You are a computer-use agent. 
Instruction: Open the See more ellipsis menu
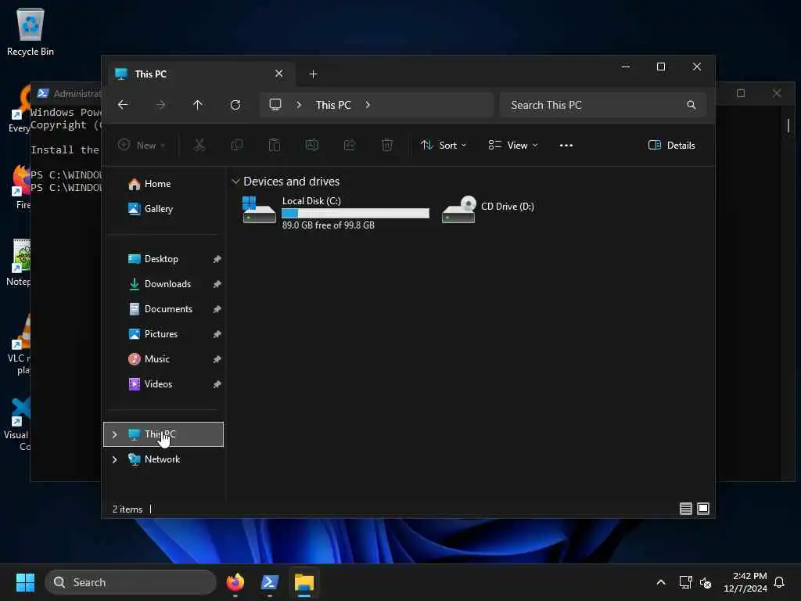click(x=566, y=145)
